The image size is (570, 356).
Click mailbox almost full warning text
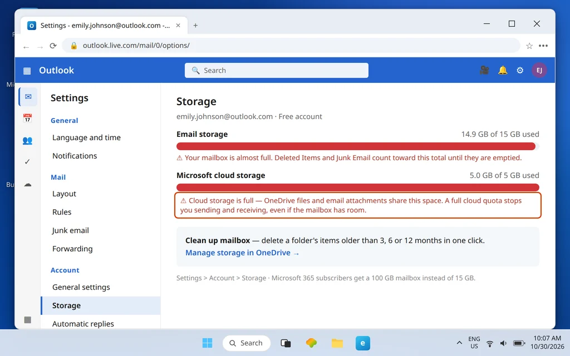pos(349,158)
